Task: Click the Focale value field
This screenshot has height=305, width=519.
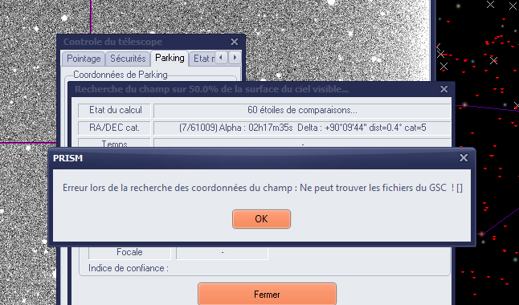Action: (222, 252)
